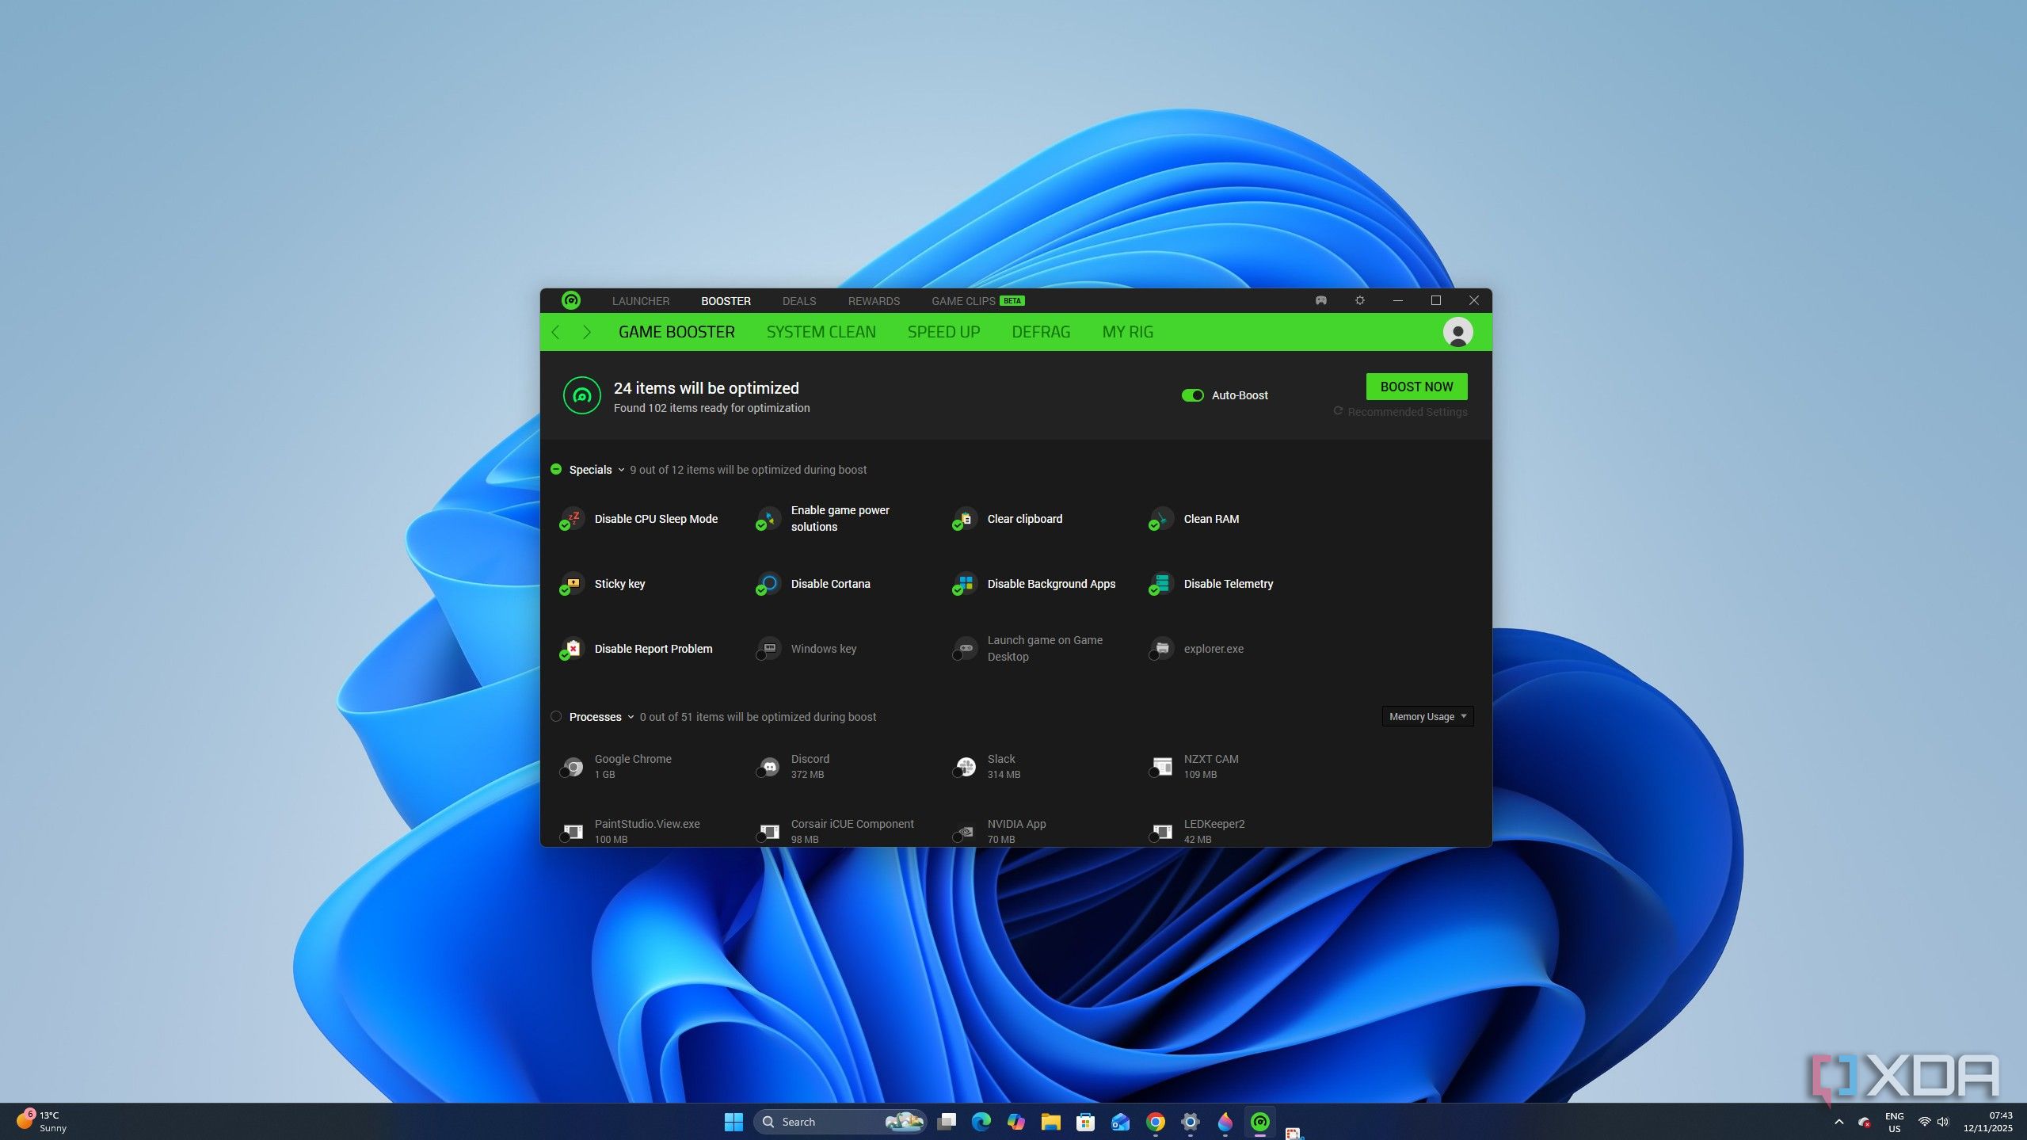Image resolution: width=2027 pixels, height=1140 pixels.
Task: Collapse the Processes section chevron
Action: (631, 717)
